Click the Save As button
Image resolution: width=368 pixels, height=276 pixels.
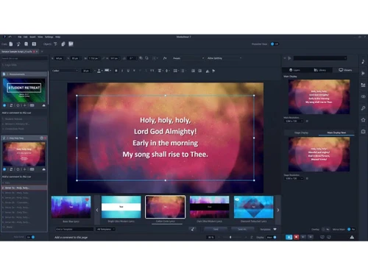pos(242,229)
